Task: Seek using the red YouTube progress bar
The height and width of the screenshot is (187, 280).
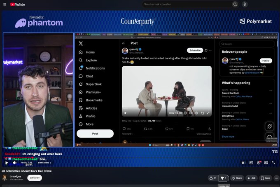Action: pyautogui.click(x=140, y=158)
